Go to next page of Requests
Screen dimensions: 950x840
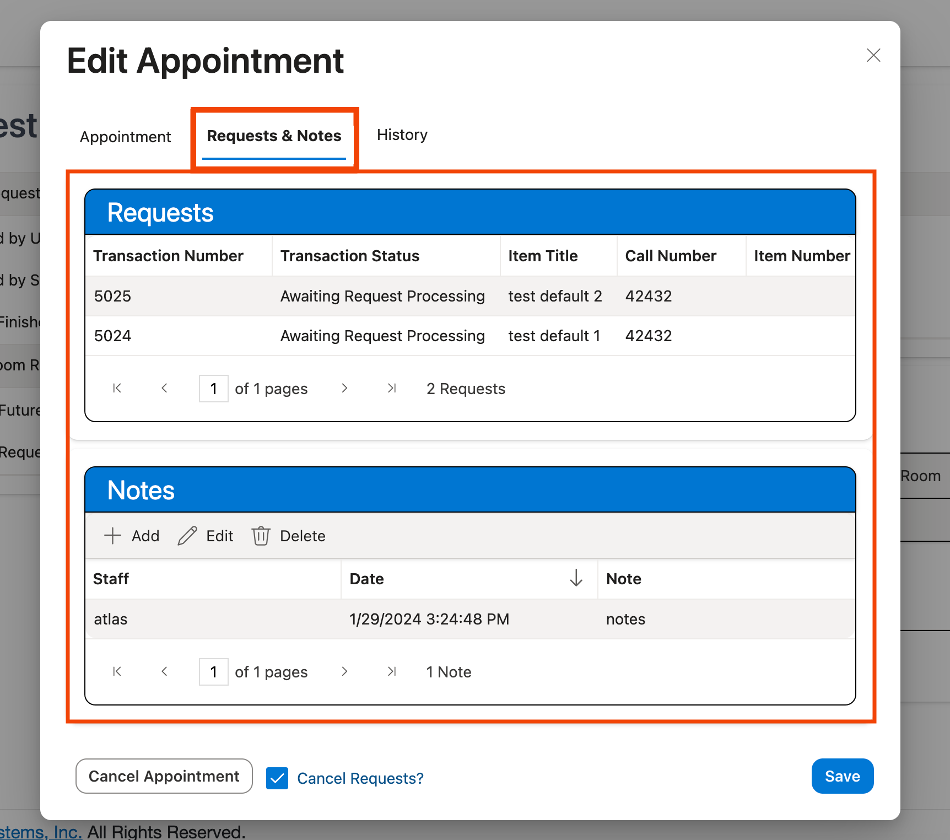pyautogui.click(x=344, y=388)
